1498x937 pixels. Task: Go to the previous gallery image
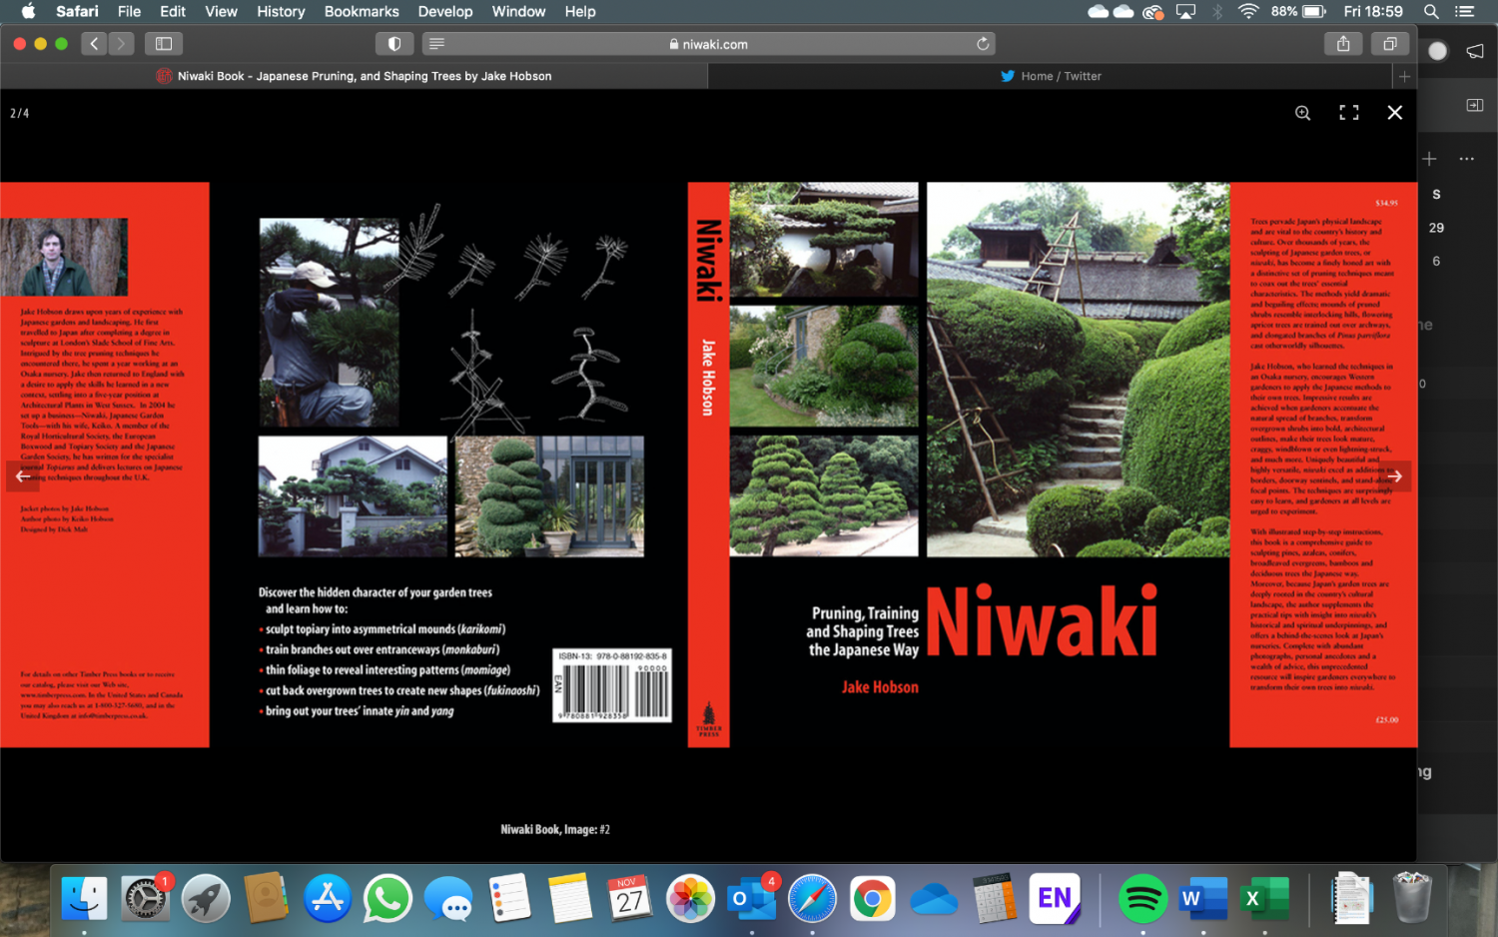[22, 476]
